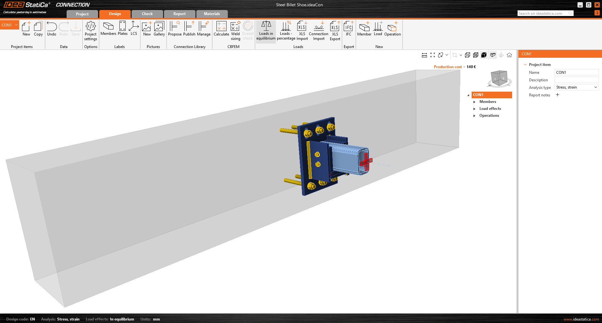Run the Calculate CBFEM analysis
602x323 pixels.
(x=221, y=29)
